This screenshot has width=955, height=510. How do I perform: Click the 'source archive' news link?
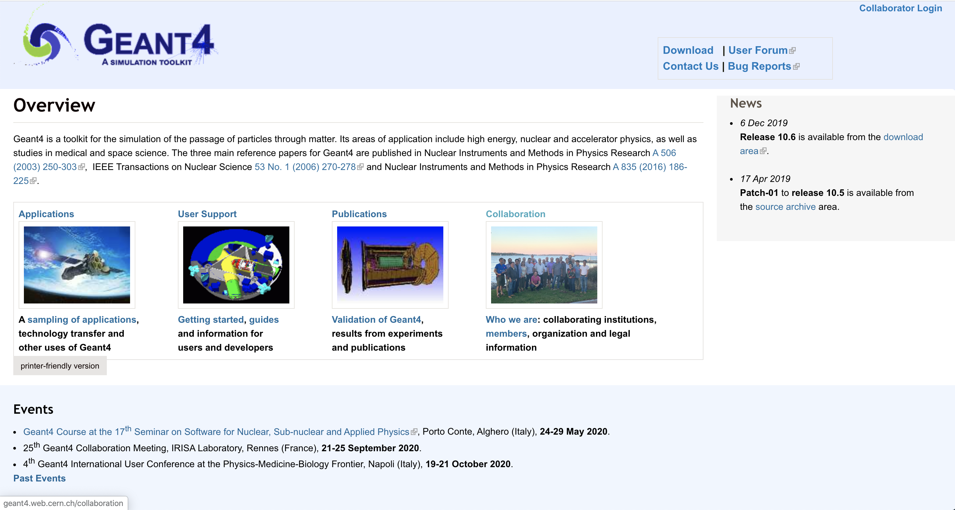785,207
